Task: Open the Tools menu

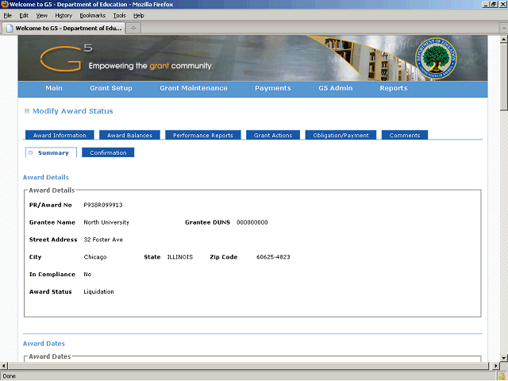Action: (119, 15)
